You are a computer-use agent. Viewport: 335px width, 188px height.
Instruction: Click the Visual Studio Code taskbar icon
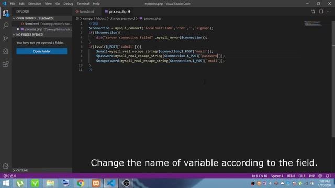coord(111,183)
